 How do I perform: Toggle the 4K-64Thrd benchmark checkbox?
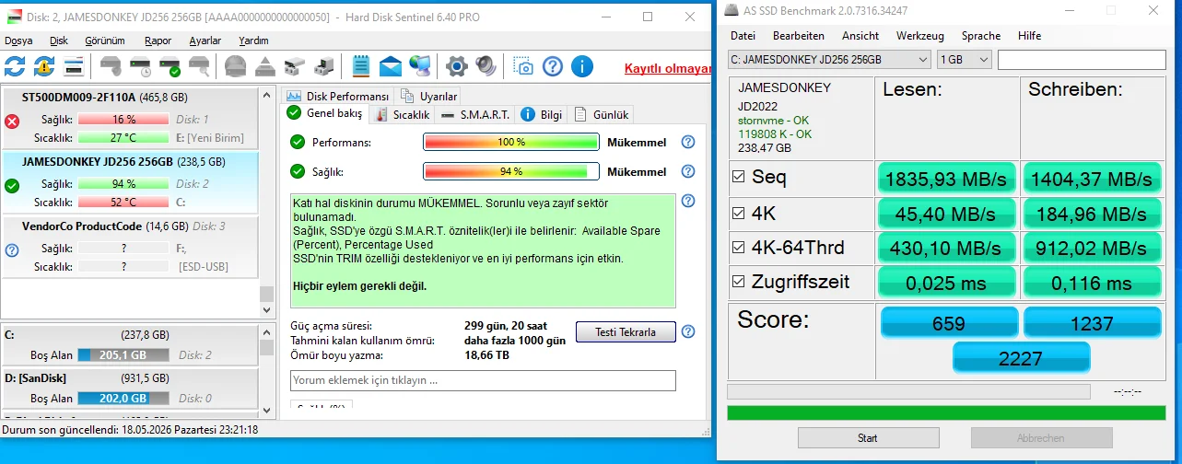(737, 248)
